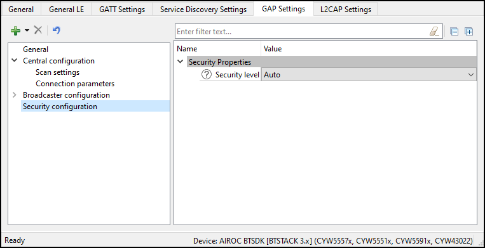Click the delete X icon
Viewport: 485px width, 248px height.
38,30
